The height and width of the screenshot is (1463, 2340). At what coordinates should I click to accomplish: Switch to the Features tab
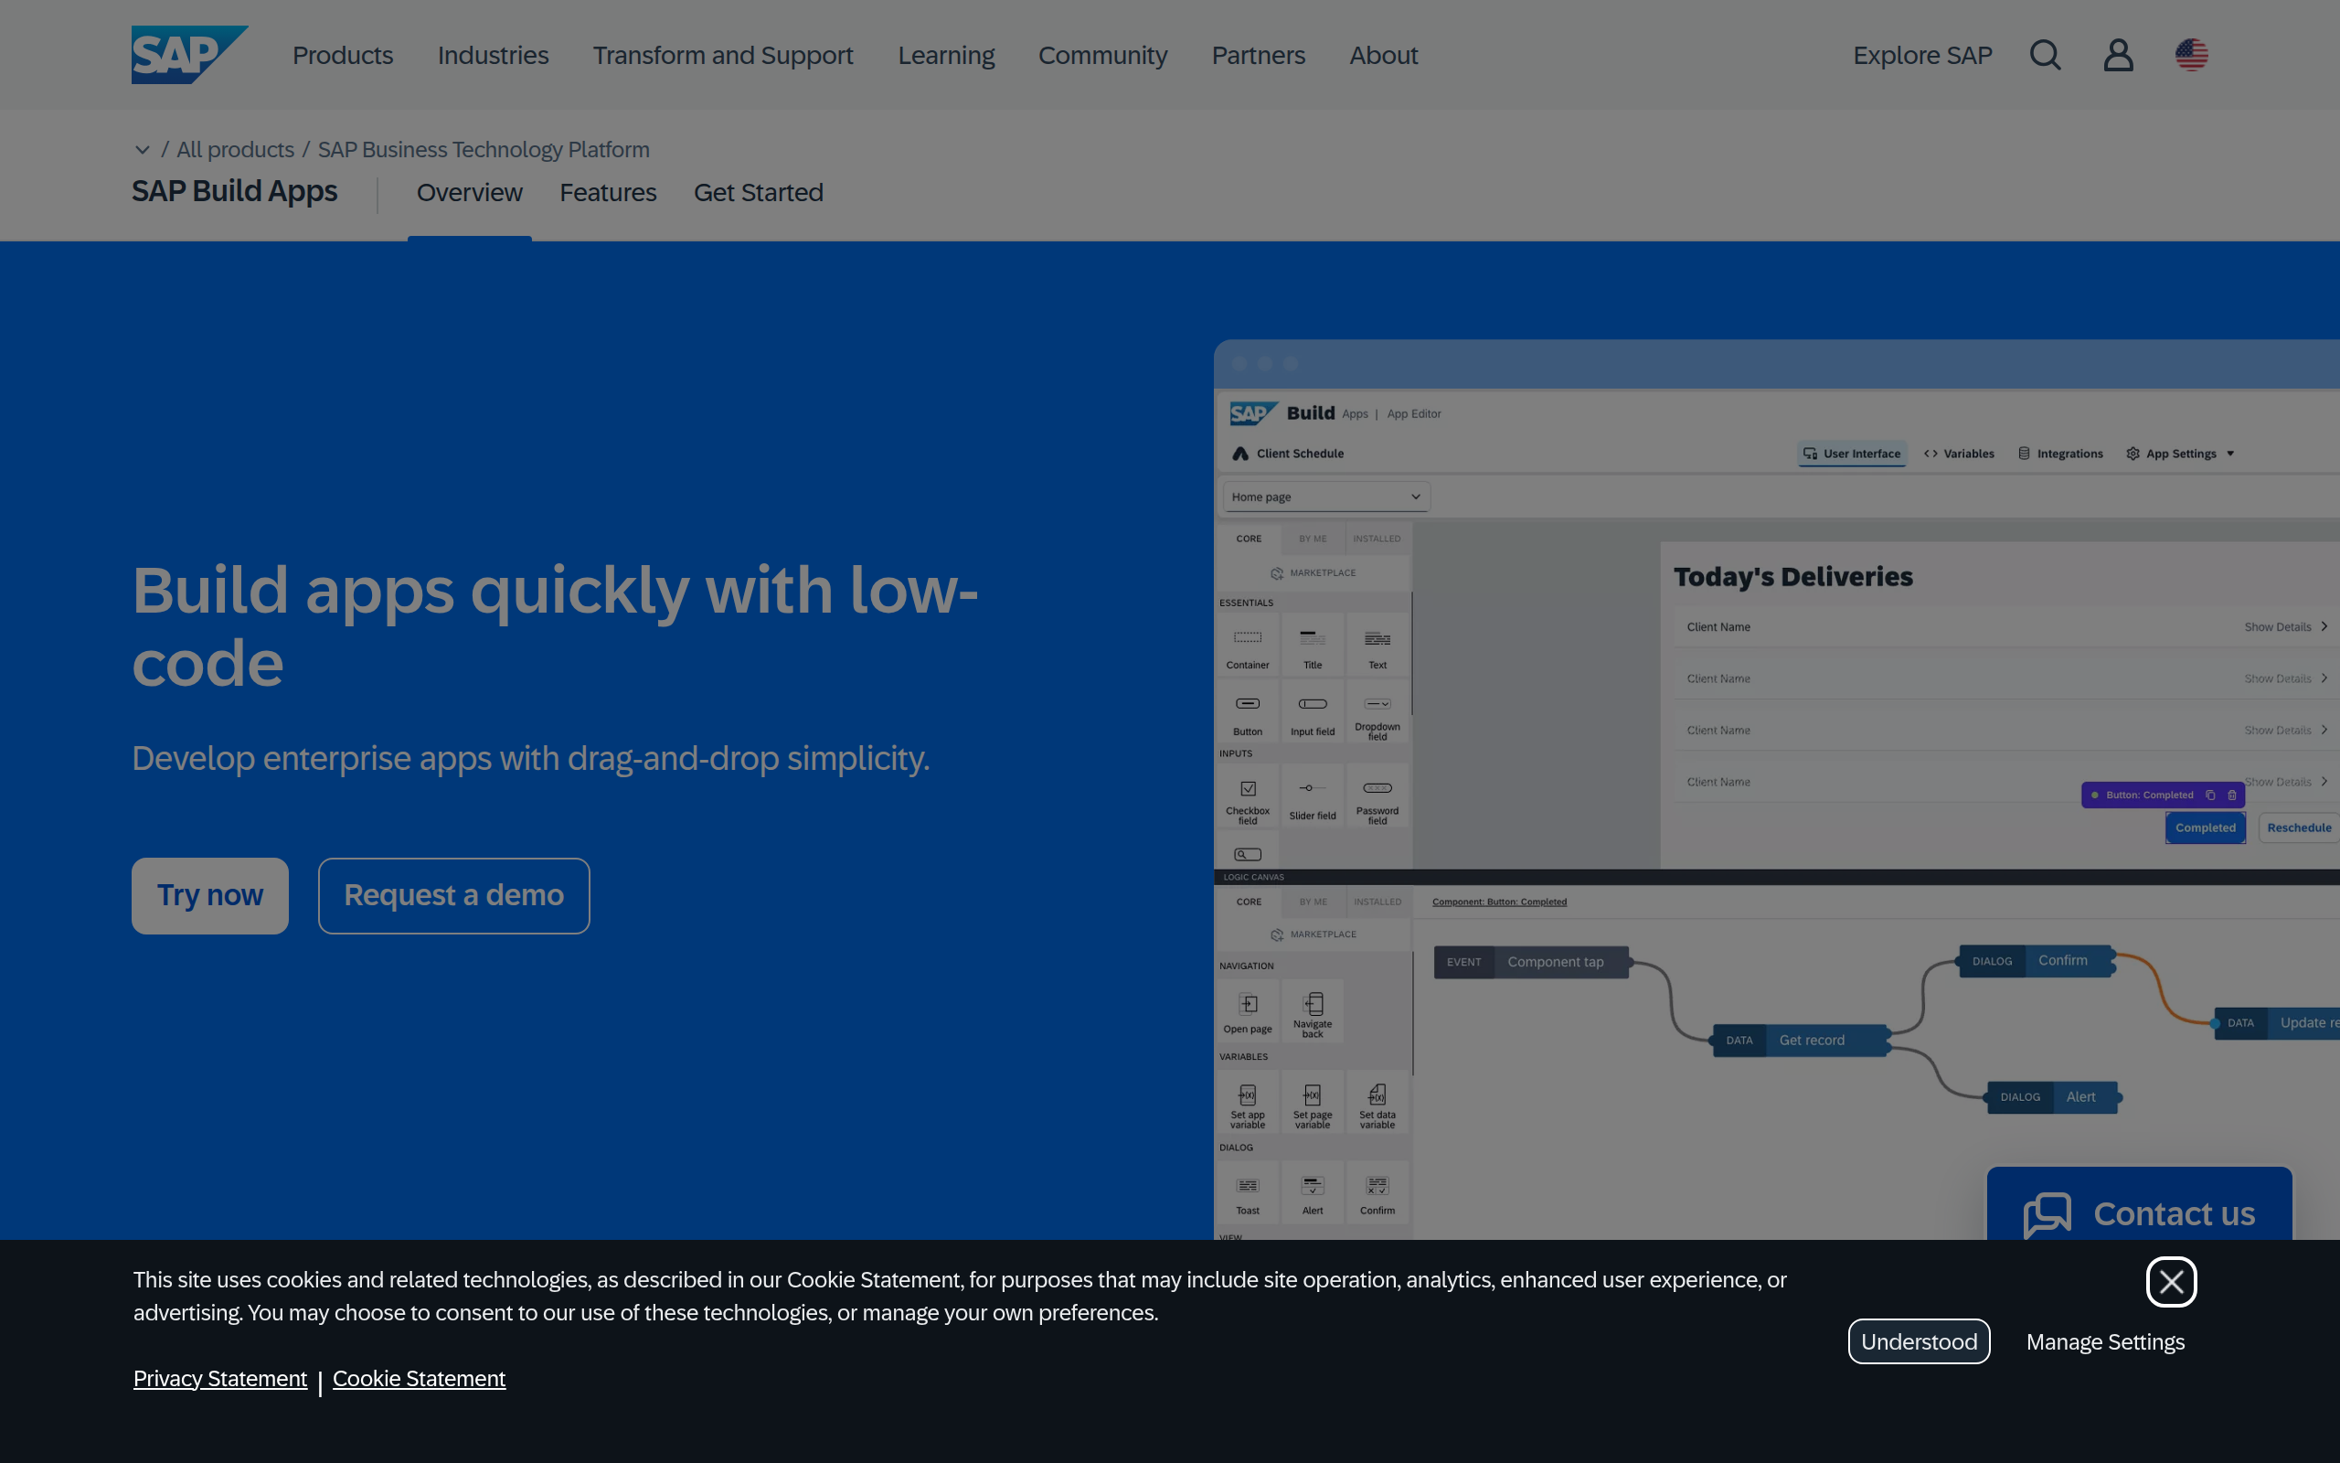coord(608,193)
